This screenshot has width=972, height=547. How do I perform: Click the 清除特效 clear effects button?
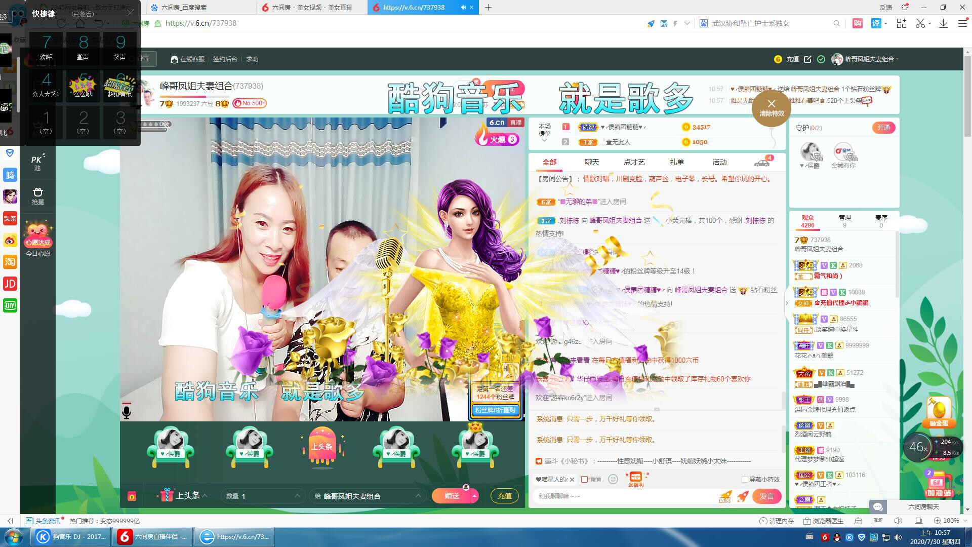(771, 108)
